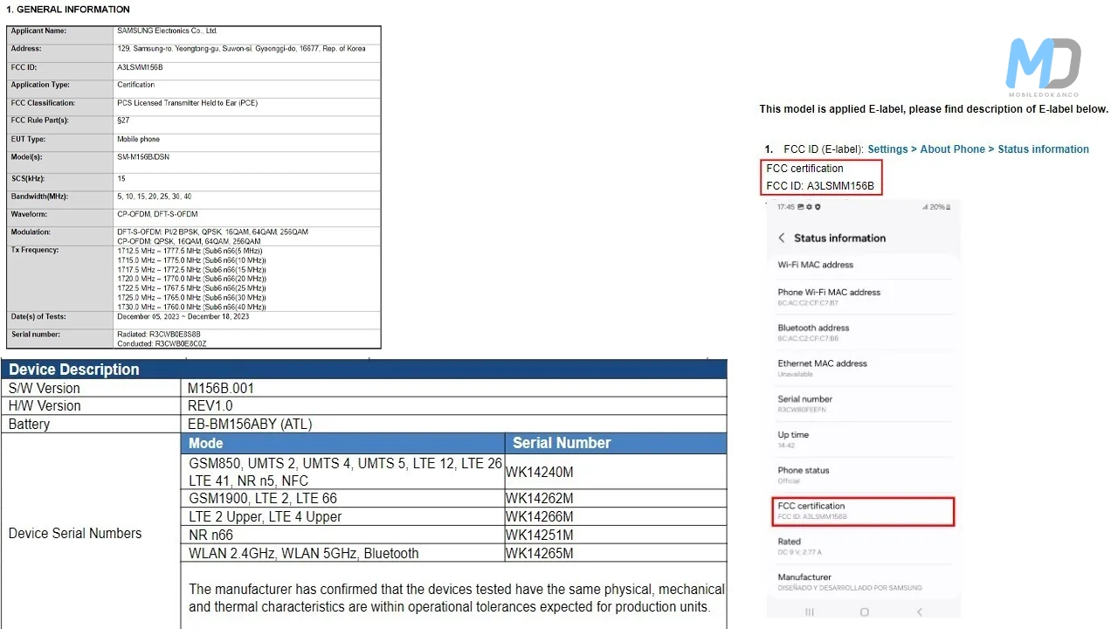
Task: Tap the back navigation button in phone navbar
Action: click(920, 612)
